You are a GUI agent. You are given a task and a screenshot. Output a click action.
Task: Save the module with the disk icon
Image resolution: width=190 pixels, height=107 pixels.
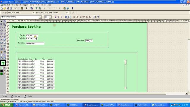click(x=8, y=8)
